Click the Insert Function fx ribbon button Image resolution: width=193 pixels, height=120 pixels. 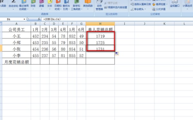point(3,4)
